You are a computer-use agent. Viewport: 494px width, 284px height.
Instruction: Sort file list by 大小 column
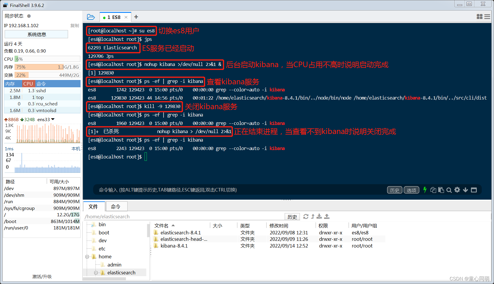tap(223, 226)
